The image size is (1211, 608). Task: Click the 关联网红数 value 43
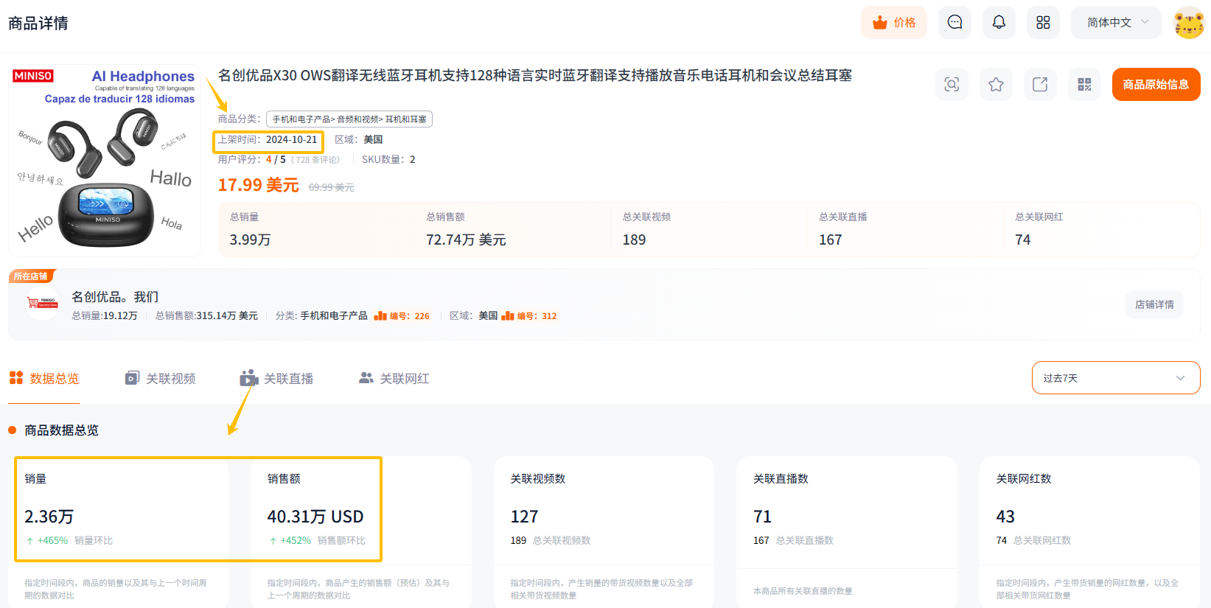(1005, 517)
